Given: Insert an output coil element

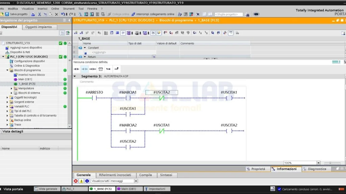Looking at the screenshot, I should click(92, 69).
